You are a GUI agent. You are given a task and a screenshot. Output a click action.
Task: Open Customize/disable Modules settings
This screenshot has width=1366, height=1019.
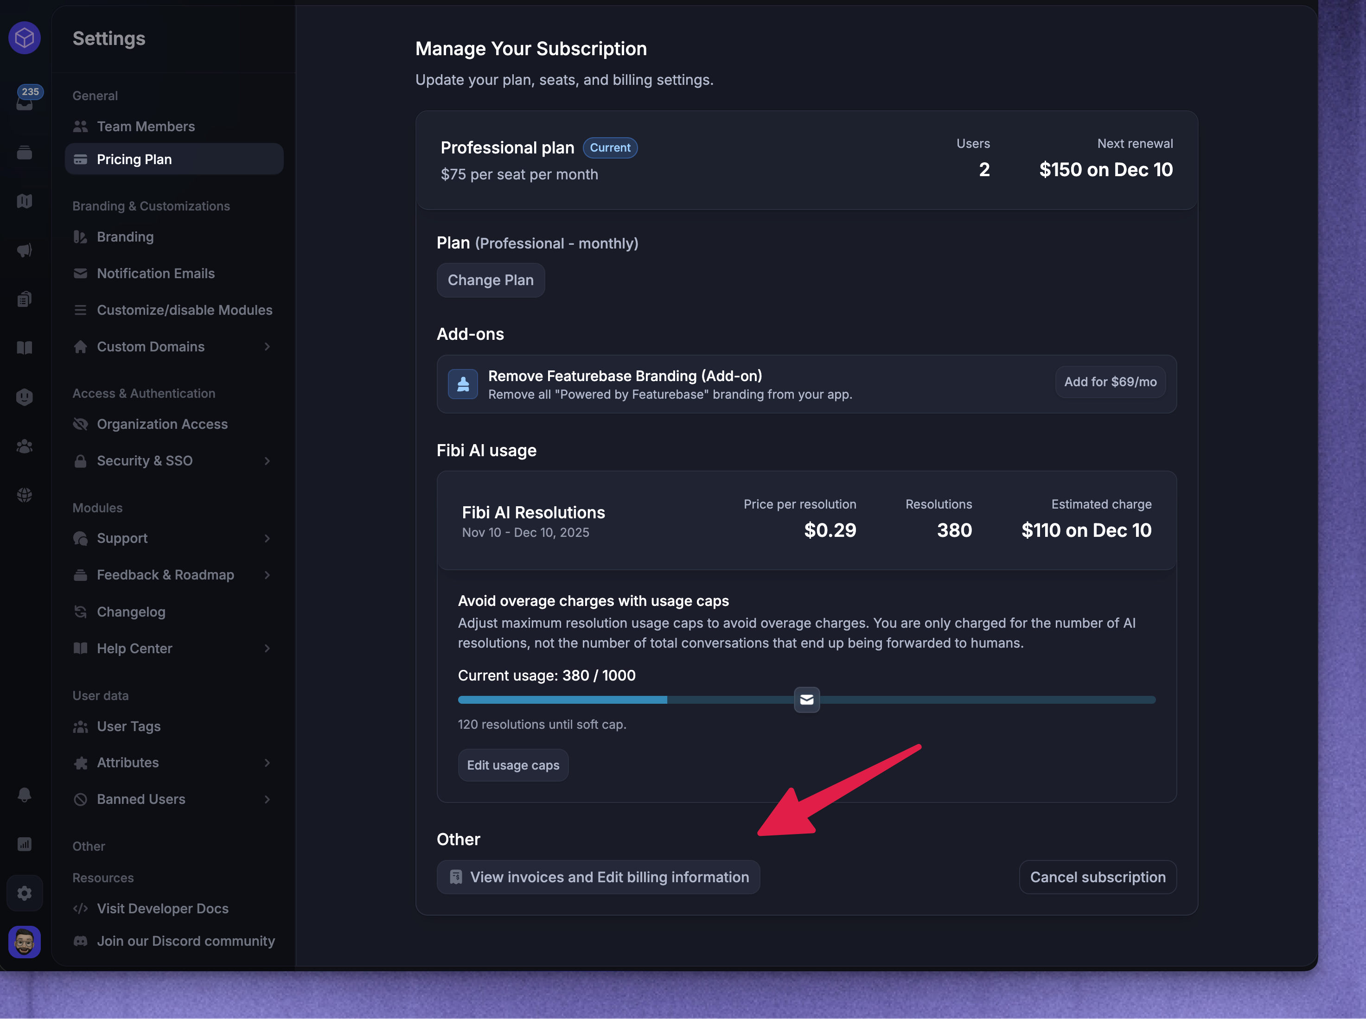[x=174, y=310]
